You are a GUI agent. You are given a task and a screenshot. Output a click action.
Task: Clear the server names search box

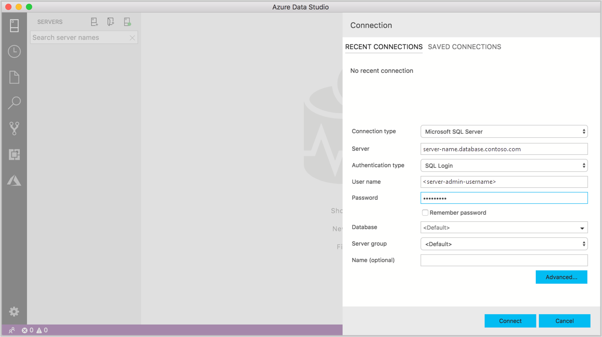point(132,37)
